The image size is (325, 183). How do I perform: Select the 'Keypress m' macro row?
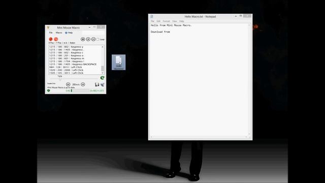click(x=75, y=58)
